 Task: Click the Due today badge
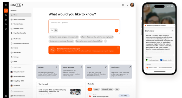(124, 96)
